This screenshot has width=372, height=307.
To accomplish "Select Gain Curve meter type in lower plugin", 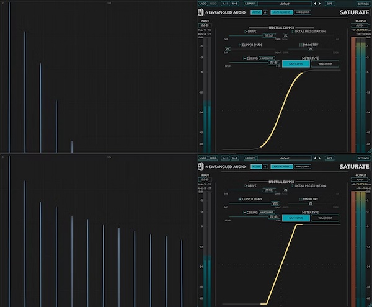I will pos(296,218).
